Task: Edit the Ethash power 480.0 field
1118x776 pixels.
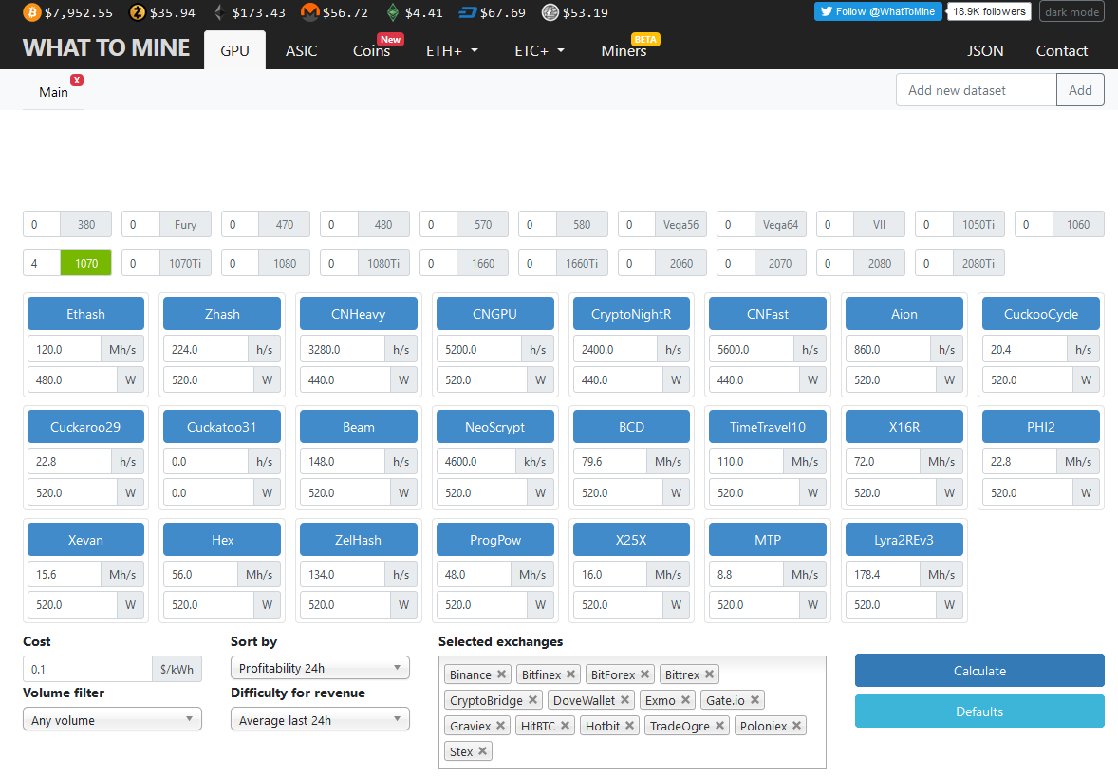Action: [x=72, y=379]
